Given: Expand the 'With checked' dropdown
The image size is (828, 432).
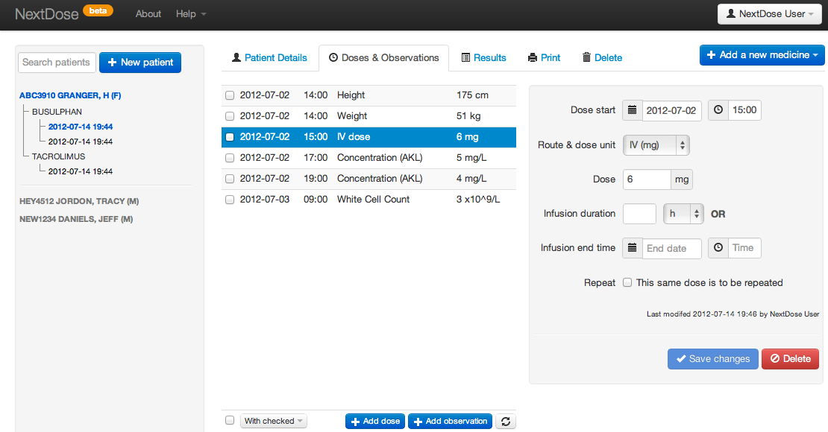Looking at the screenshot, I should [x=273, y=422].
